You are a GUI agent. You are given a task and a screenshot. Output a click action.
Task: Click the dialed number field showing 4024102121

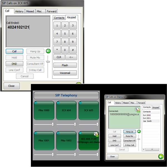pyautogui.click(x=28, y=31)
